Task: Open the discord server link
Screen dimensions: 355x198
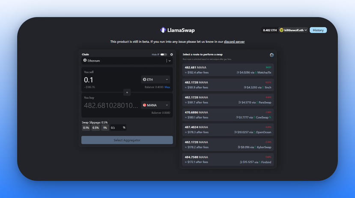Action: pos(234,41)
